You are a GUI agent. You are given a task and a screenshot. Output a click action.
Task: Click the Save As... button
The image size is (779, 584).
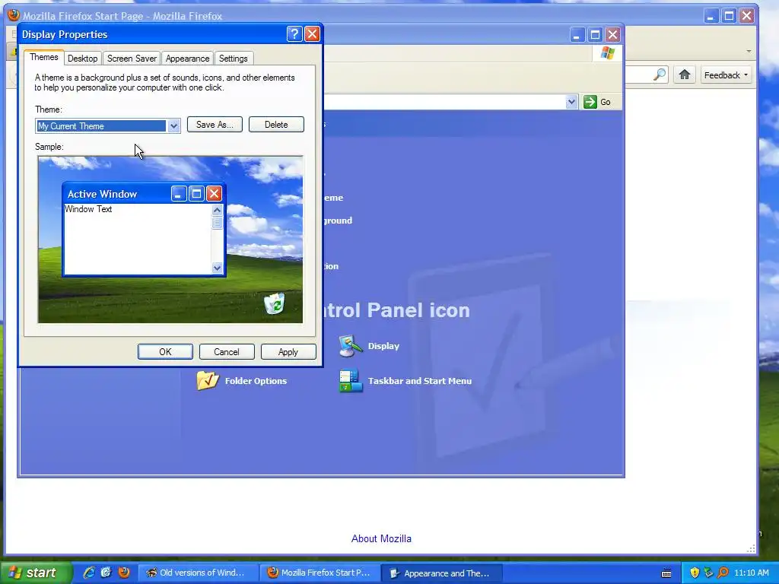pos(215,125)
